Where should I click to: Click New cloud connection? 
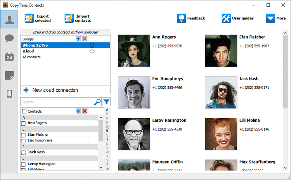(x=65, y=90)
